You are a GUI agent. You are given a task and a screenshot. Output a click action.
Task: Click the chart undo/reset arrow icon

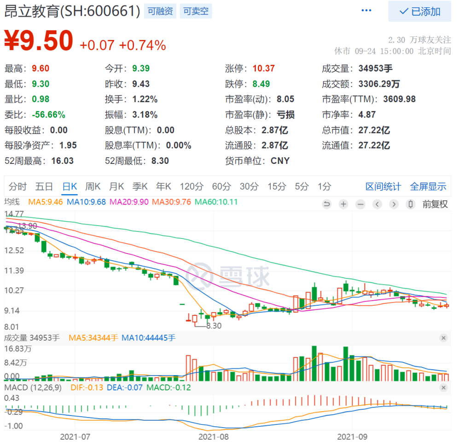[326, 204]
